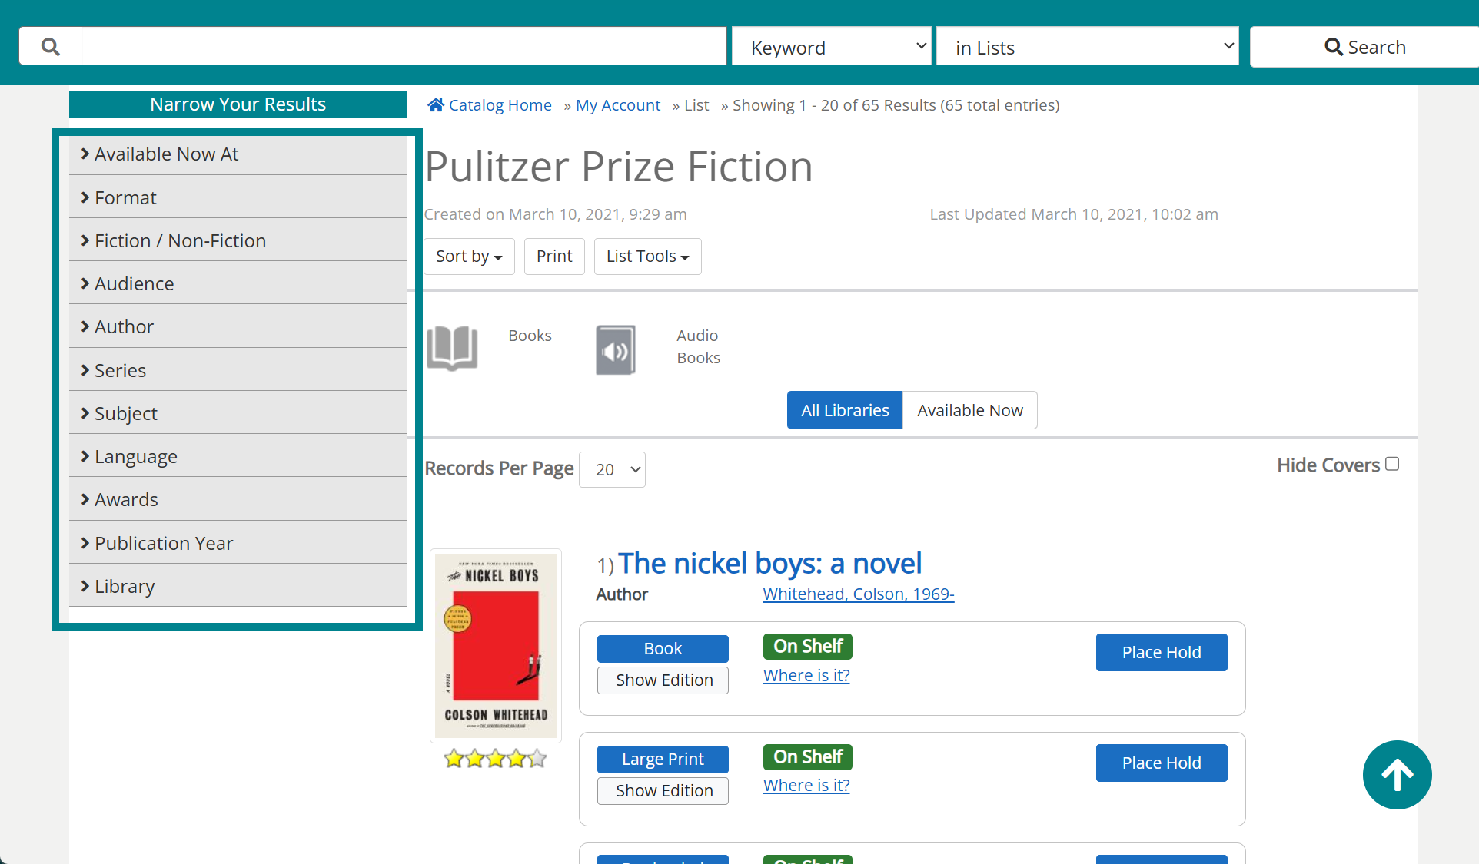This screenshot has height=864, width=1479.
Task: Click the Books format icon
Action: click(x=452, y=348)
